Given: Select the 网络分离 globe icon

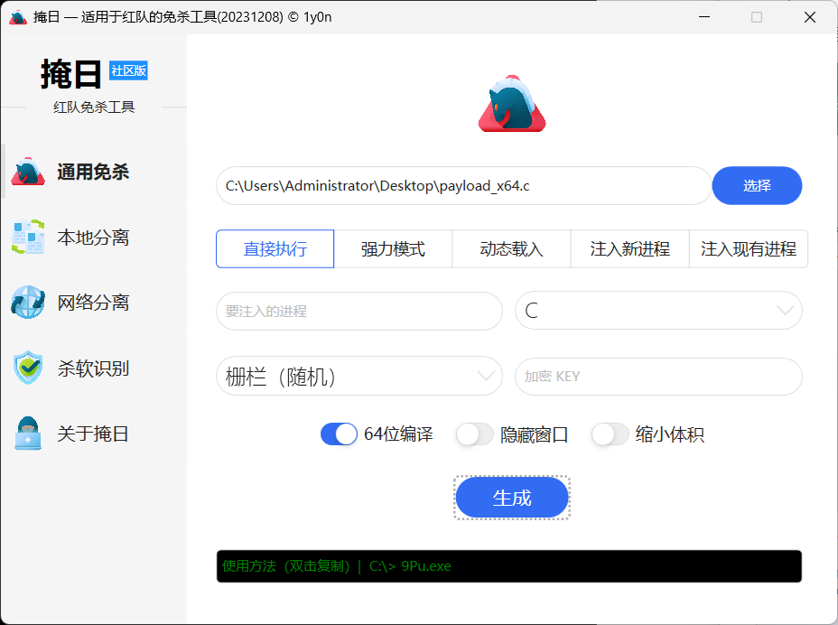Looking at the screenshot, I should (28, 303).
